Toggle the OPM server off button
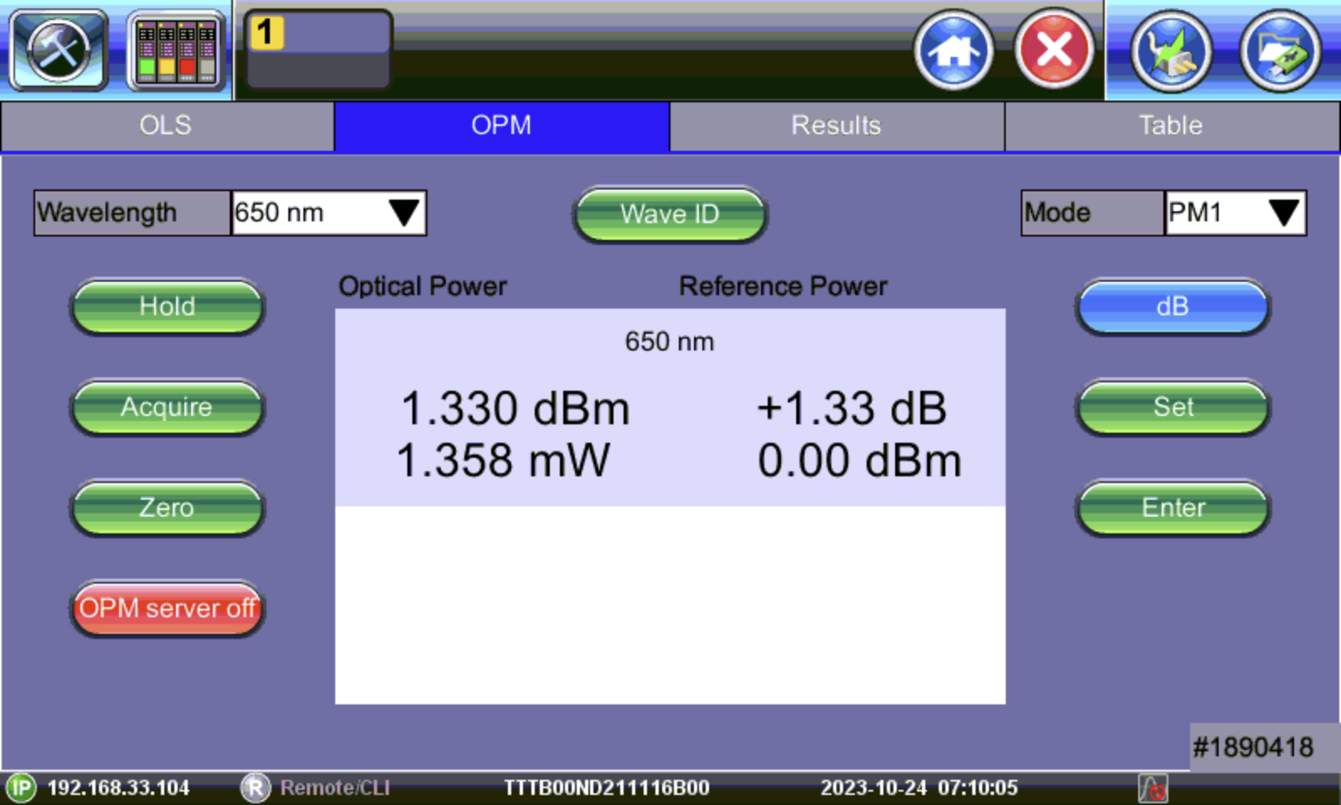The height and width of the screenshot is (805, 1341). tap(167, 608)
